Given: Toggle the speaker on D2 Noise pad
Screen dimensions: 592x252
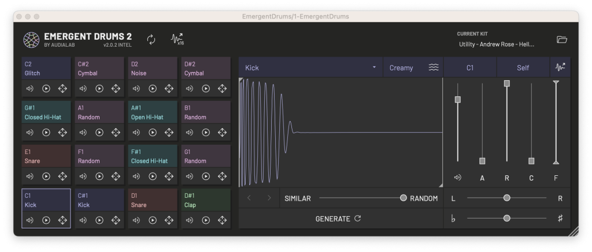Looking at the screenshot, I should click(136, 89).
